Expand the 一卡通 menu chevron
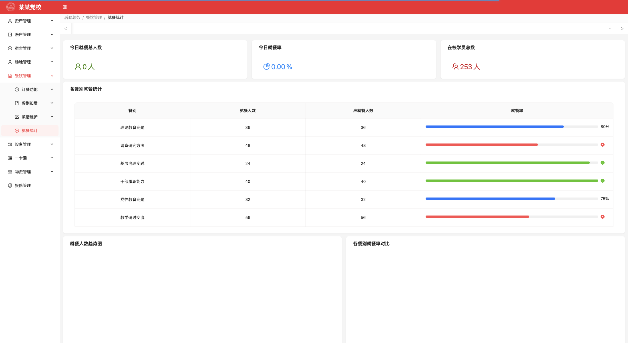The width and height of the screenshot is (628, 343). 52,158
